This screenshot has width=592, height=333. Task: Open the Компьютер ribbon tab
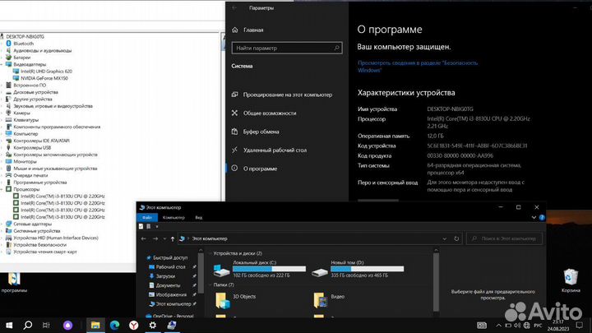pyautogui.click(x=173, y=217)
